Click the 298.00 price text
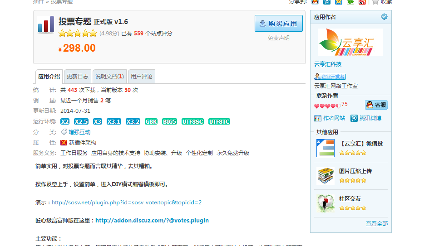 coord(79,48)
